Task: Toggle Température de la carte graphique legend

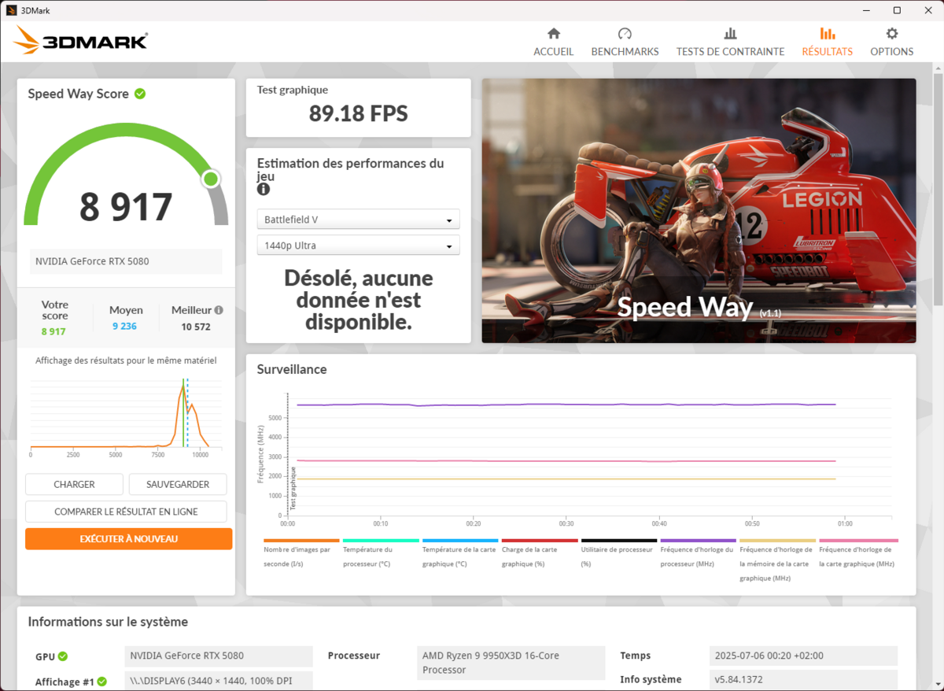Action: pos(460,553)
